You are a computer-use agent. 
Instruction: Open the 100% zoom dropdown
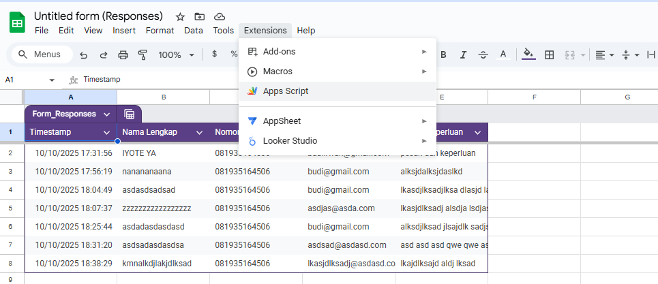(x=192, y=55)
